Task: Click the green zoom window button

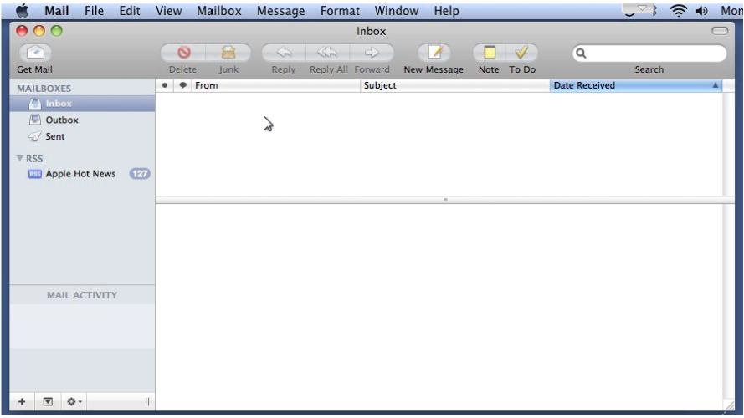Action: coord(57,31)
